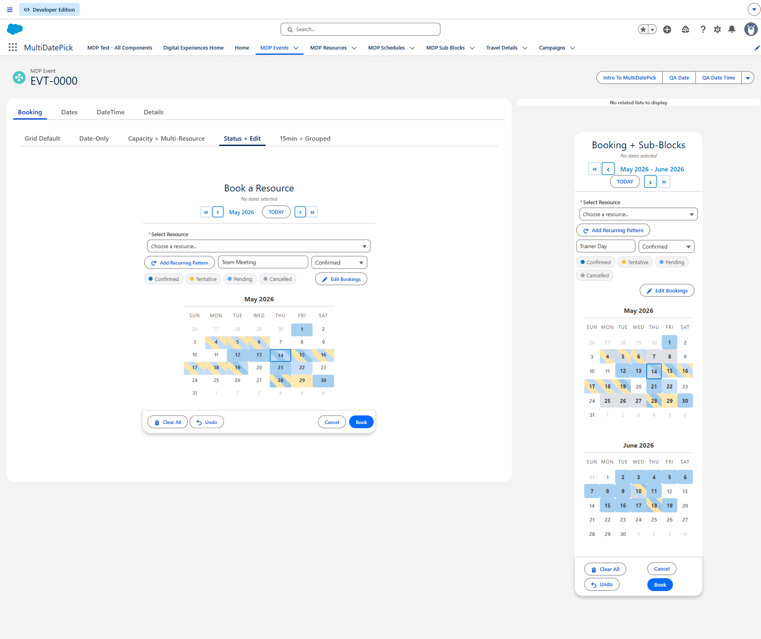761x639 pixels.
Task: Click the blue Book button in Book a Resource
Action: point(361,422)
